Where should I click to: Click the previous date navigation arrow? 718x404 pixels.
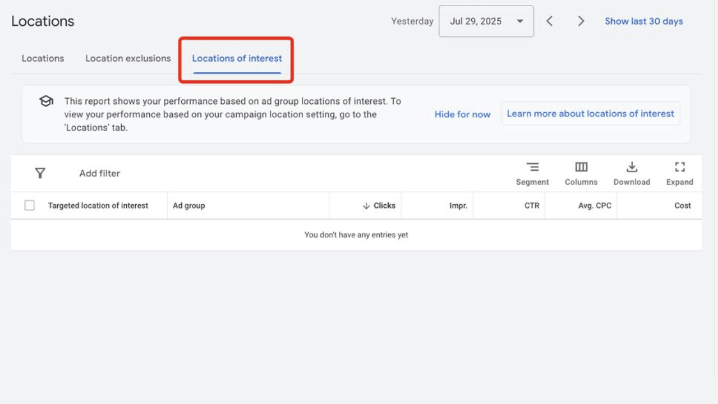[x=550, y=21]
